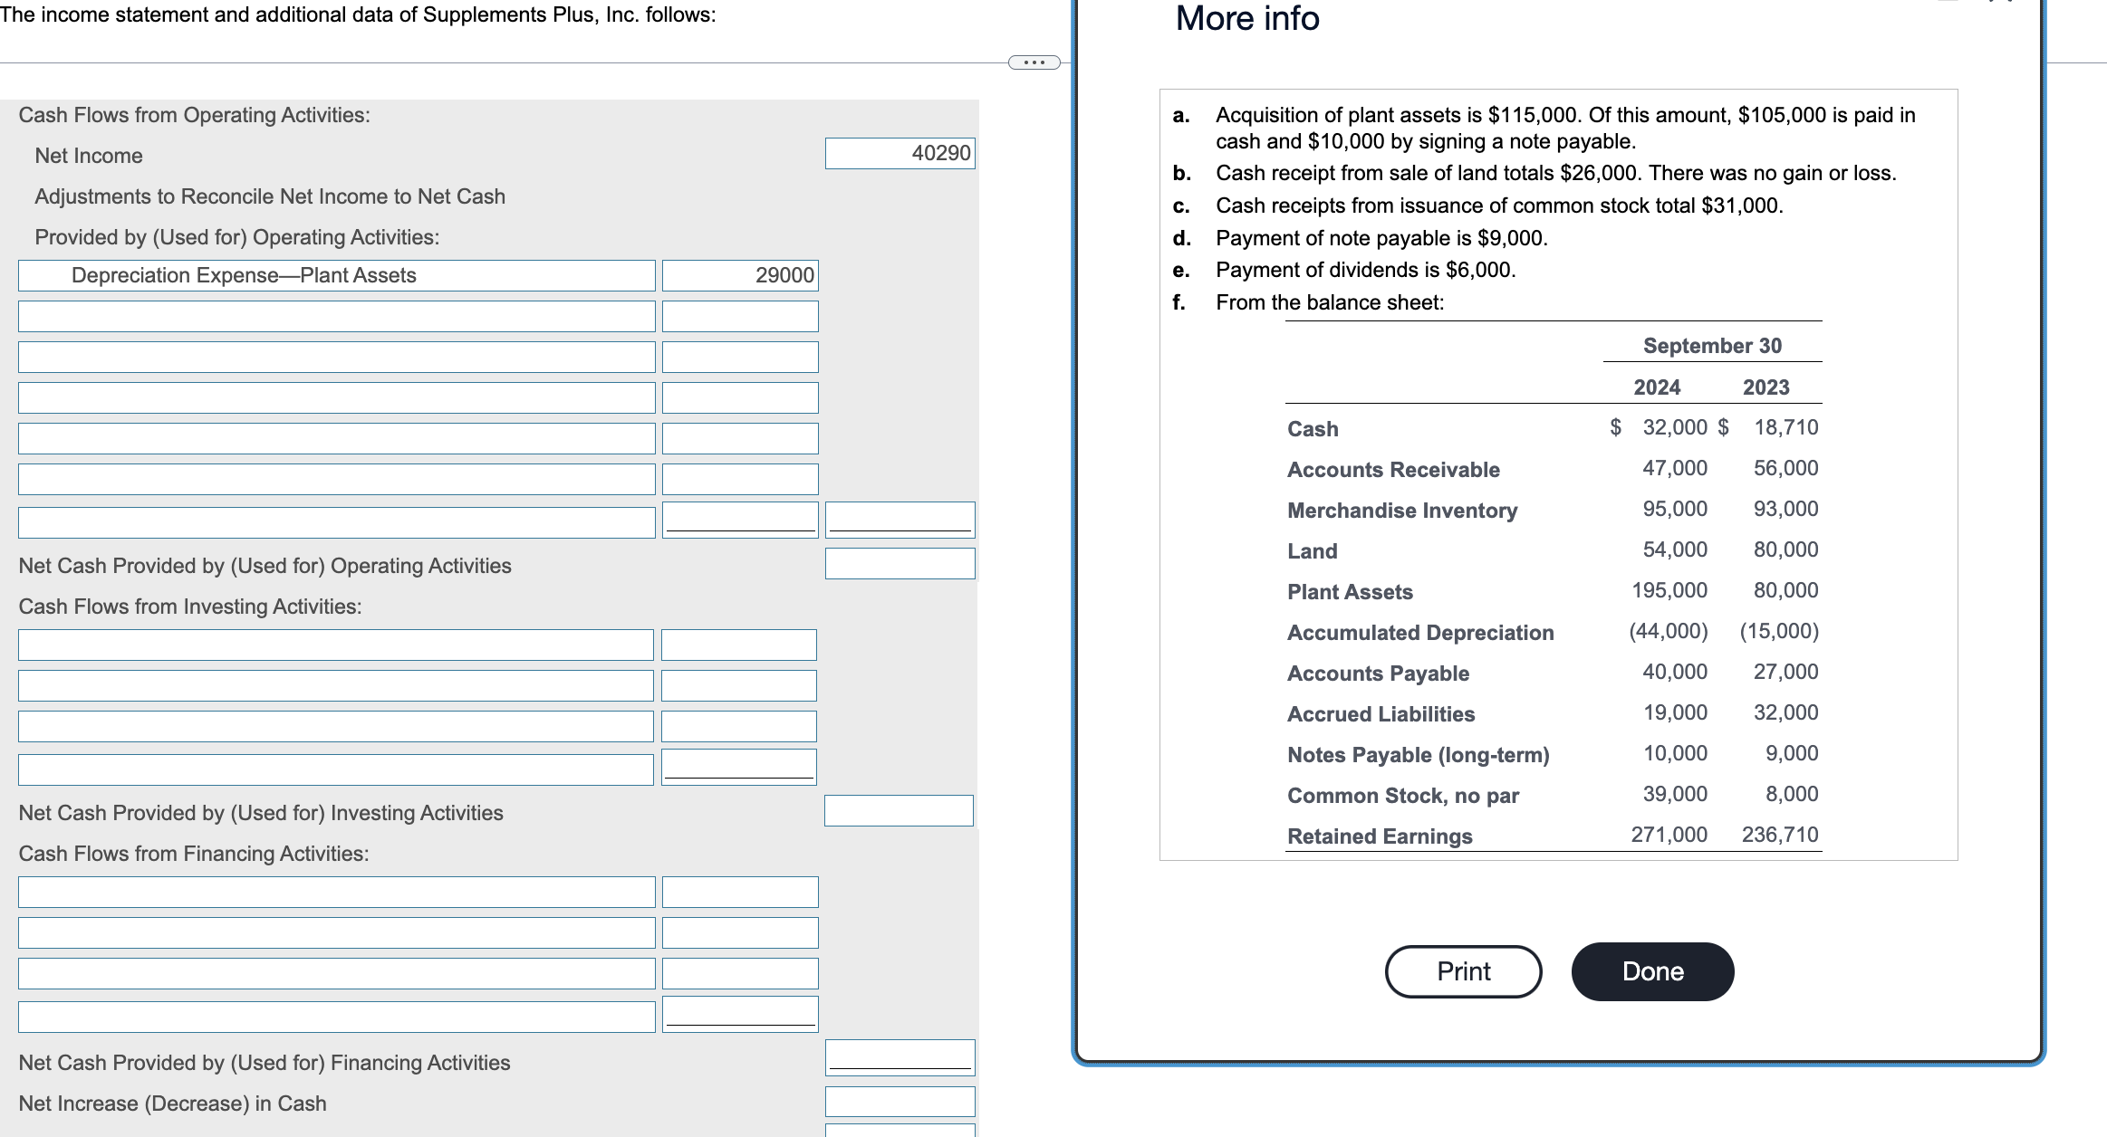Viewport: 2107px width, 1137px height.
Task: Click the Print button
Action: [x=1463, y=971]
